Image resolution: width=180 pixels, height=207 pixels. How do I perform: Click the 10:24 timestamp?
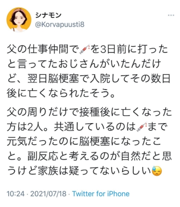coord(16,194)
